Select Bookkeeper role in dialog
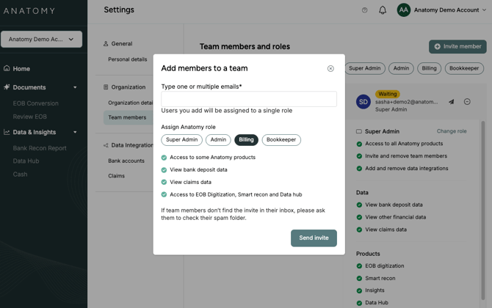Viewport: 492px width, 308px height. point(281,139)
